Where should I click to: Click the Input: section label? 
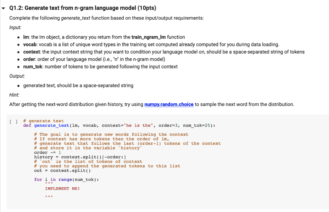(15, 28)
